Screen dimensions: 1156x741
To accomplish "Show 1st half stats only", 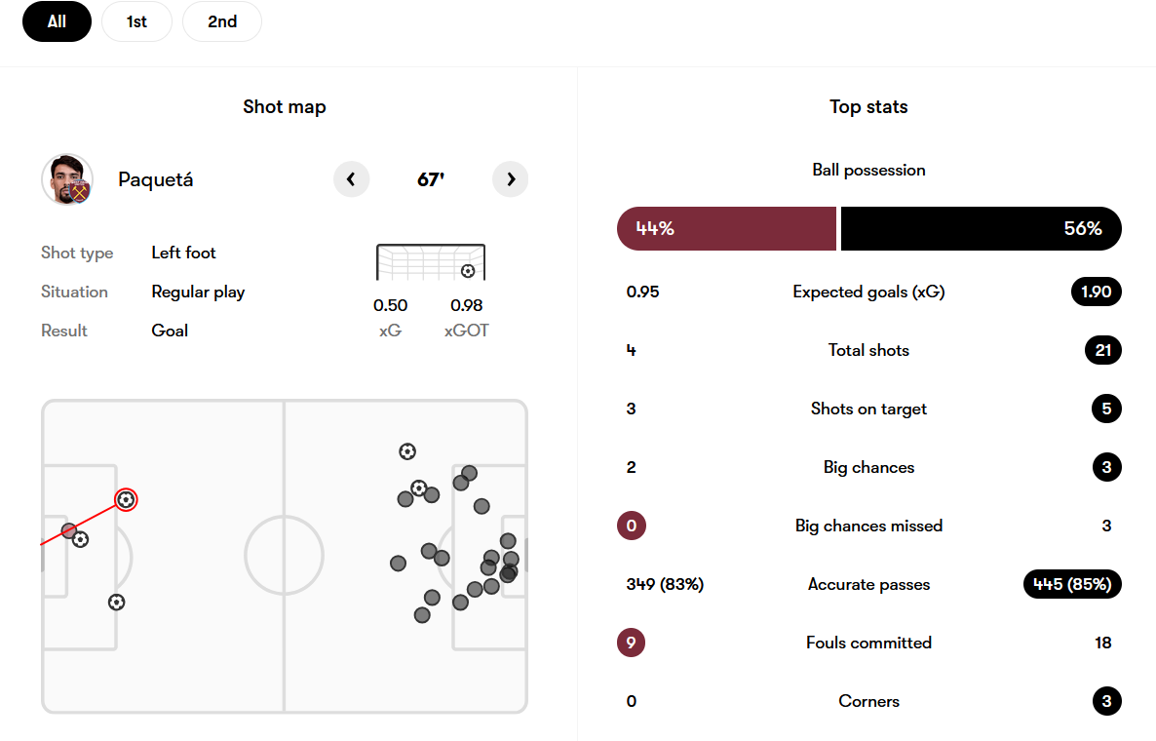I will (x=136, y=21).
